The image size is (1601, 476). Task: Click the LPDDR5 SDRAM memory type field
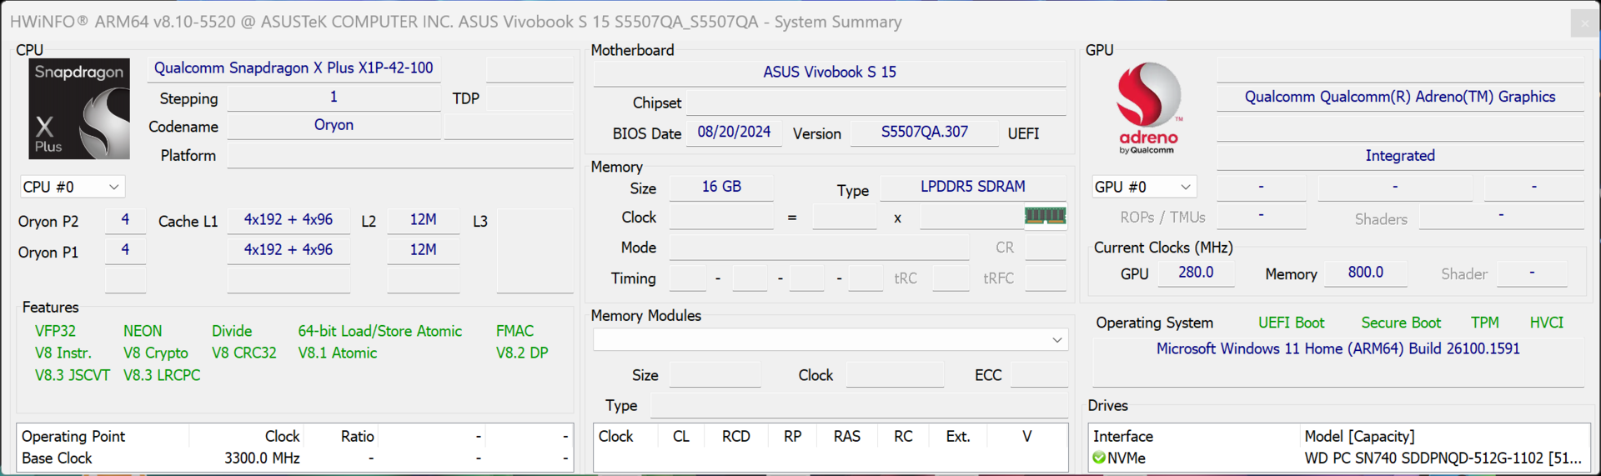coord(972,187)
